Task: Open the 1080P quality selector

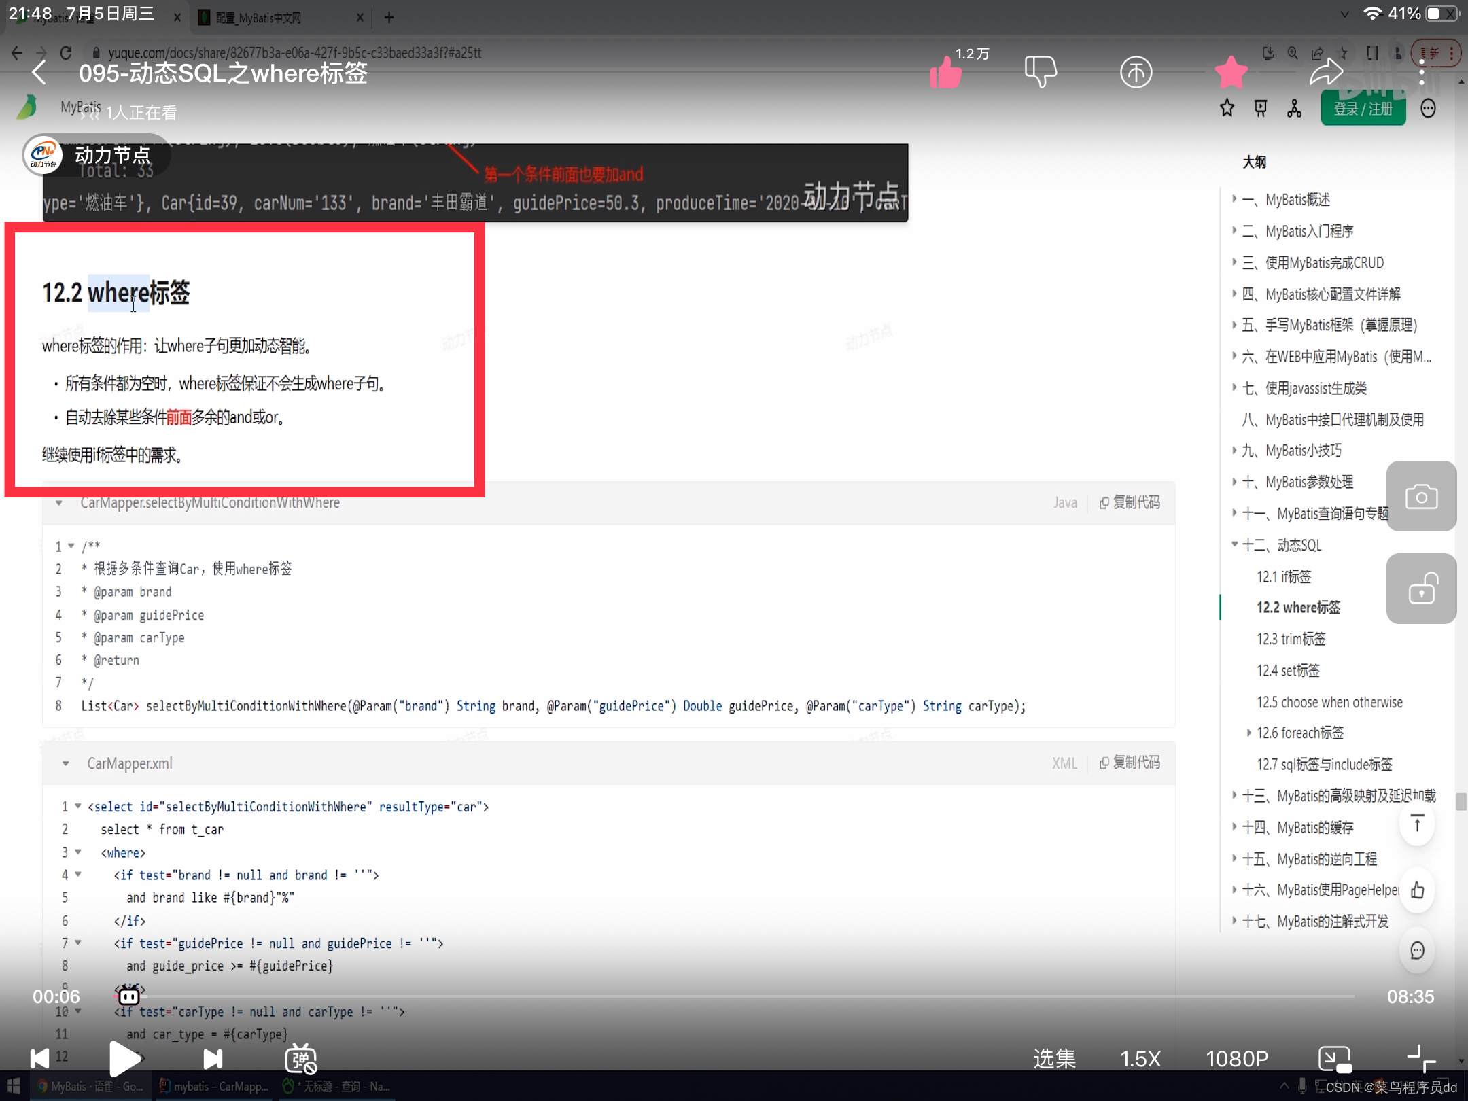Action: tap(1236, 1058)
